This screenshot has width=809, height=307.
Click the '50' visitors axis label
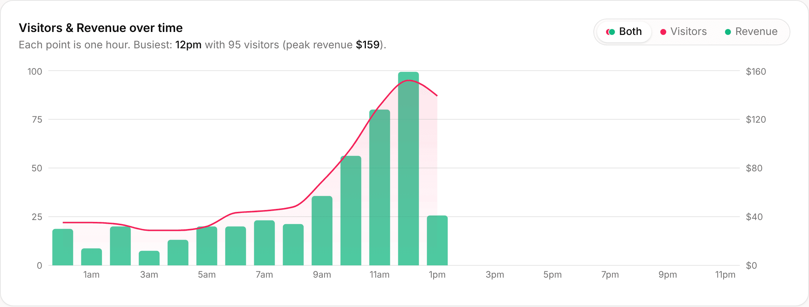coord(37,168)
